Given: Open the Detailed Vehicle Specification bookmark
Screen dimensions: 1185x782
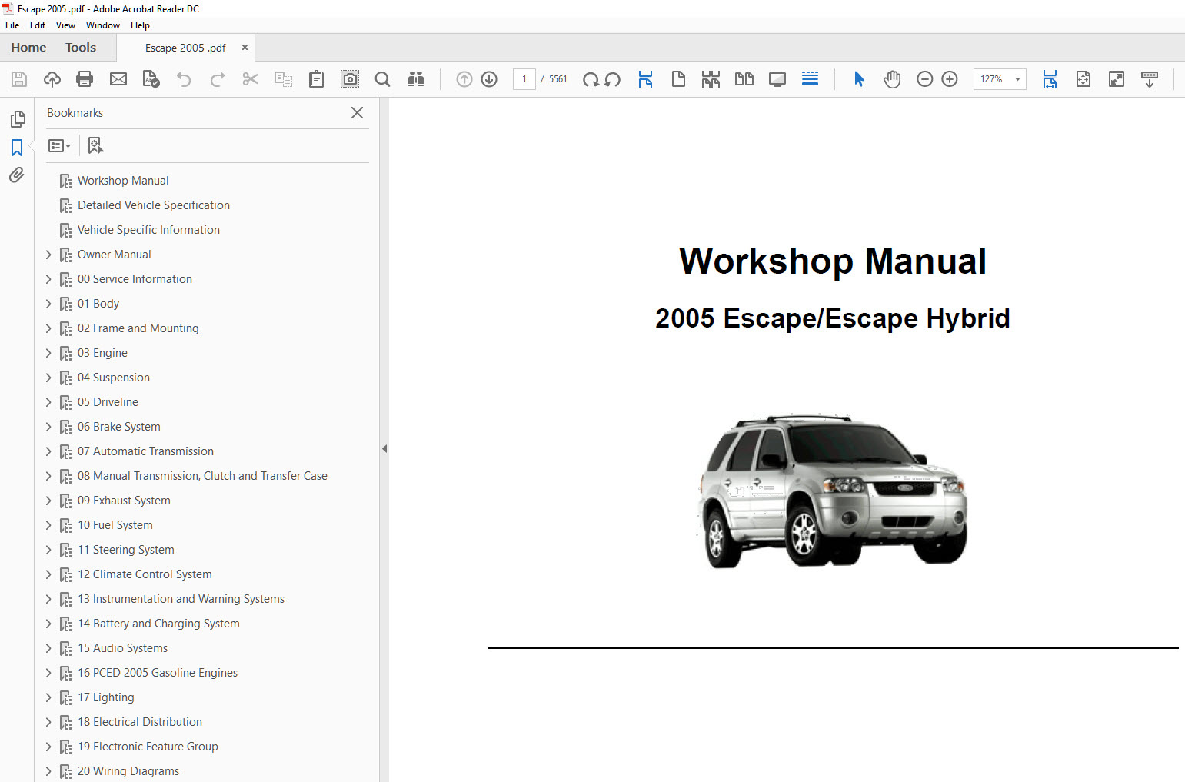Looking at the screenshot, I should (153, 205).
